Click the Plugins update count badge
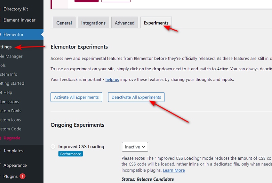 tap(23, 176)
